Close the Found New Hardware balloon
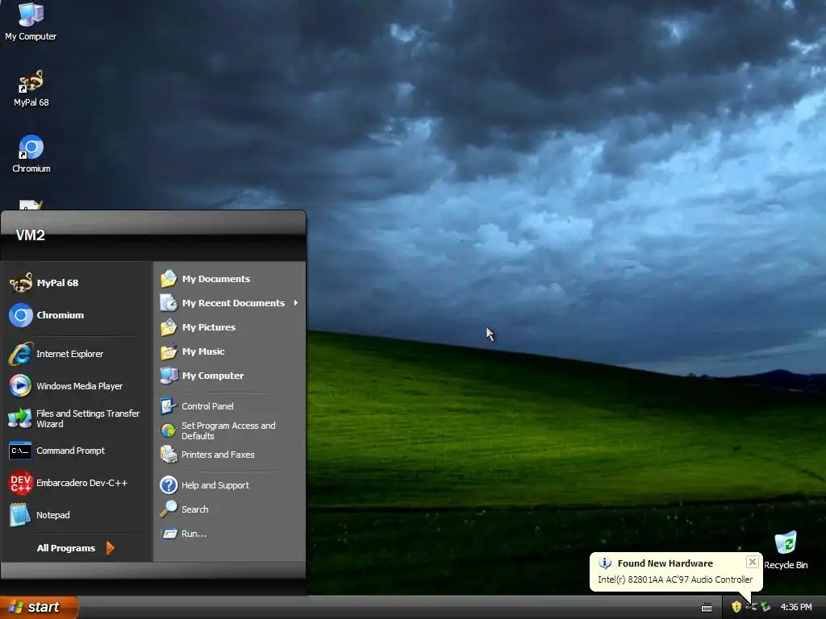 coord(753,562)
